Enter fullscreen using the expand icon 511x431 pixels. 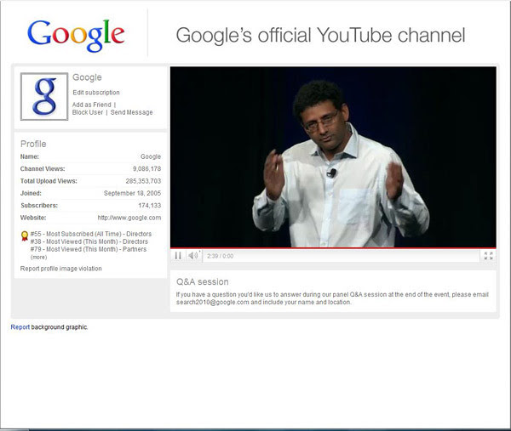pos(488,256)
